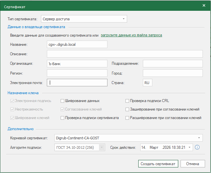Image resolution: width=211 pixels, height=173 pixels.
Task: Open the Срок действия date picker arrow
Action: (189, 147)
